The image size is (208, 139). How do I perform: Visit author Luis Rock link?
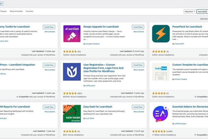(90, 118)
